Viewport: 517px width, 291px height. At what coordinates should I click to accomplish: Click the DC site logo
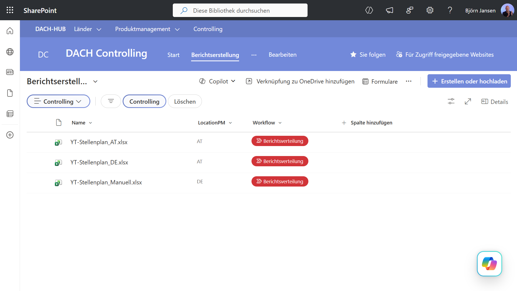pyautogui.click(x=43, y=55)
